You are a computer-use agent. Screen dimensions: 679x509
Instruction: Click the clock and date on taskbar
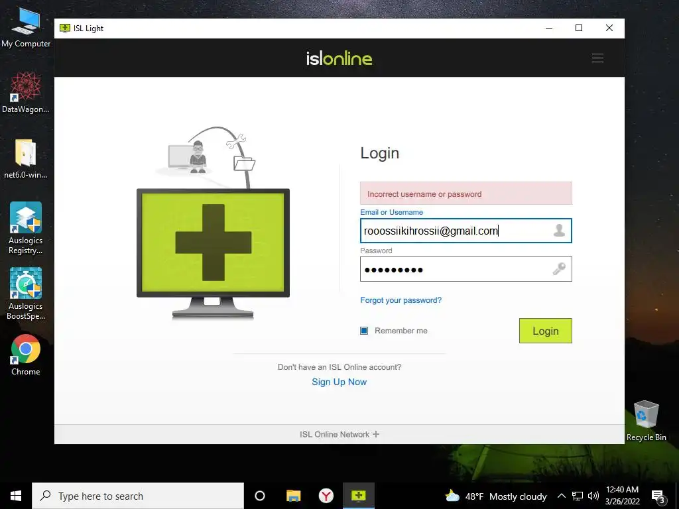(x=622, y=496)
